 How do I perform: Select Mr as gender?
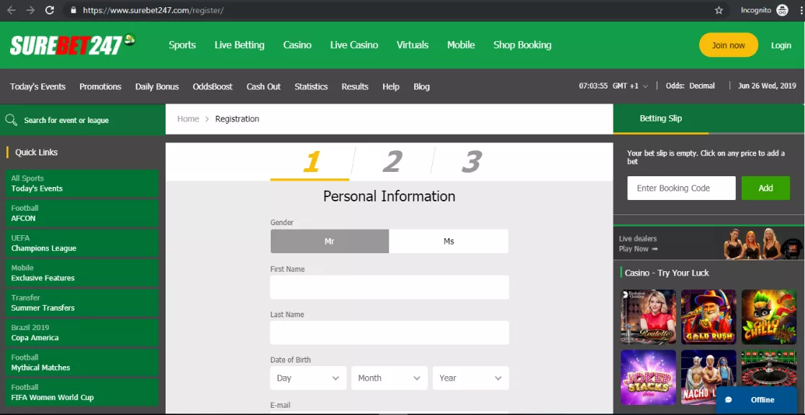coord(329,241)
